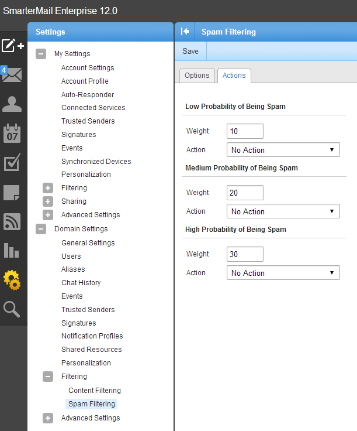The image size is (357, 431).
Task: Open the RSS feeds icon
Action: [12, 221]
